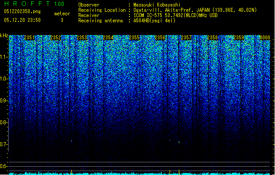Click the meteor echo dot just before 2357
Viewport: 275px width, 175px height.
(179, 142)
